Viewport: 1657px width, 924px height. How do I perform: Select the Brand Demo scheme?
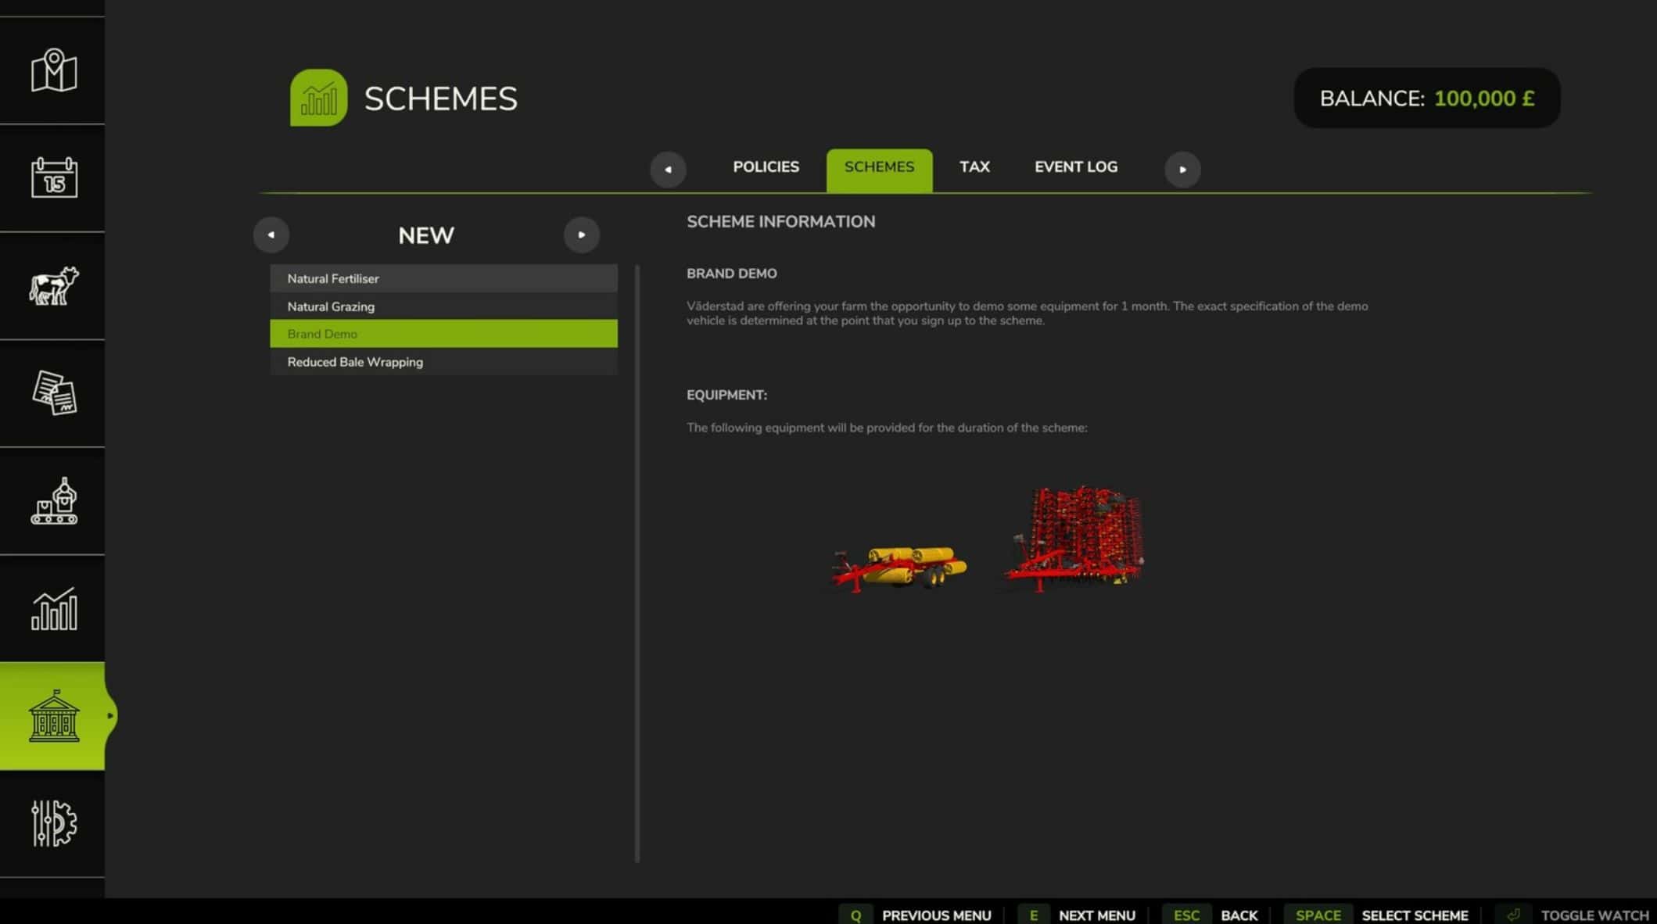pyautogui.click(x=443, y=334)
